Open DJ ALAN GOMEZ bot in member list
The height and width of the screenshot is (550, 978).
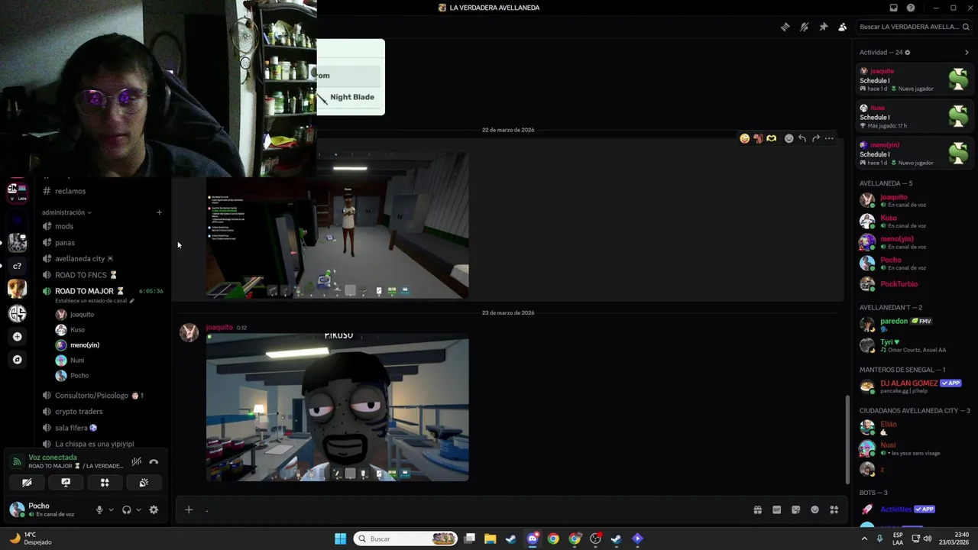[913, 387]
